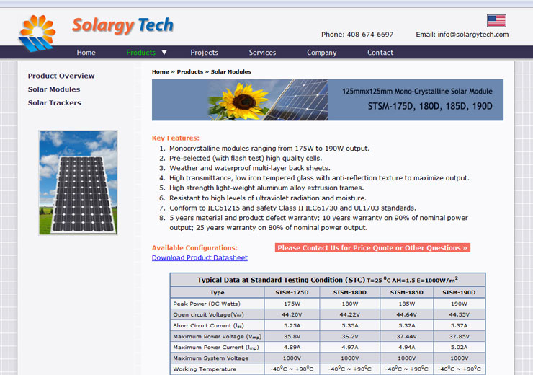Click the Solar Modules breadcrumb
The height and width of the screenshot is (375, 533).
click(x=230, y=72)
